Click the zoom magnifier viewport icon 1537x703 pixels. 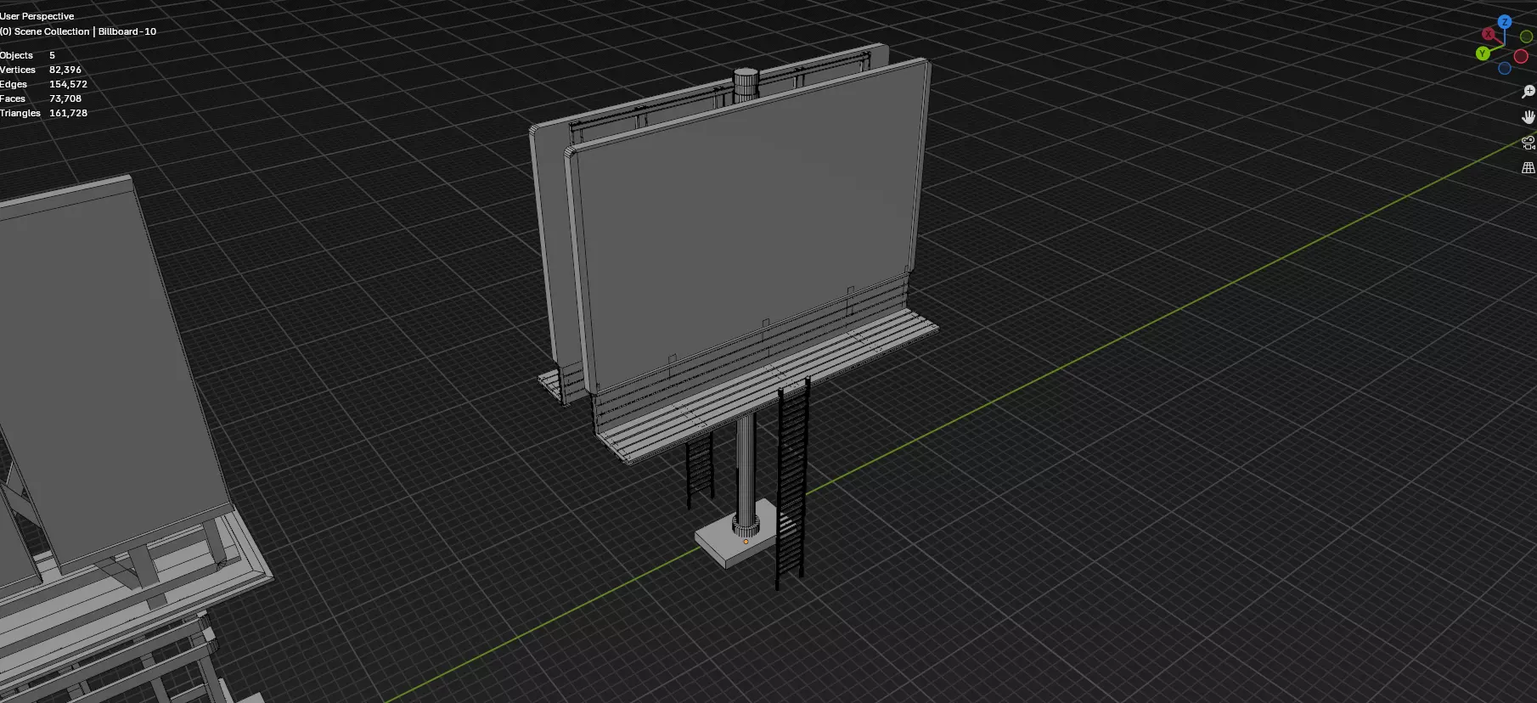1529,92
